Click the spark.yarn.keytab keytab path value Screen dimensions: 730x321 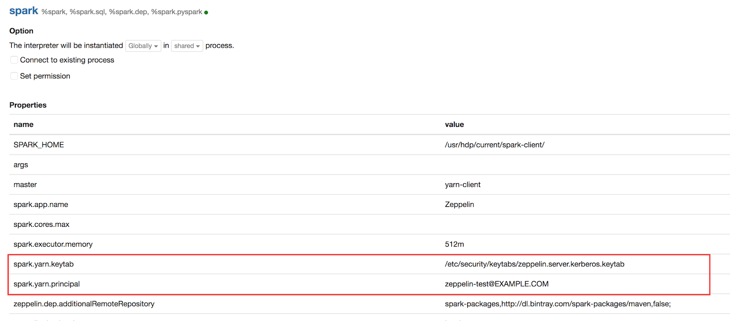coord(534,264)
